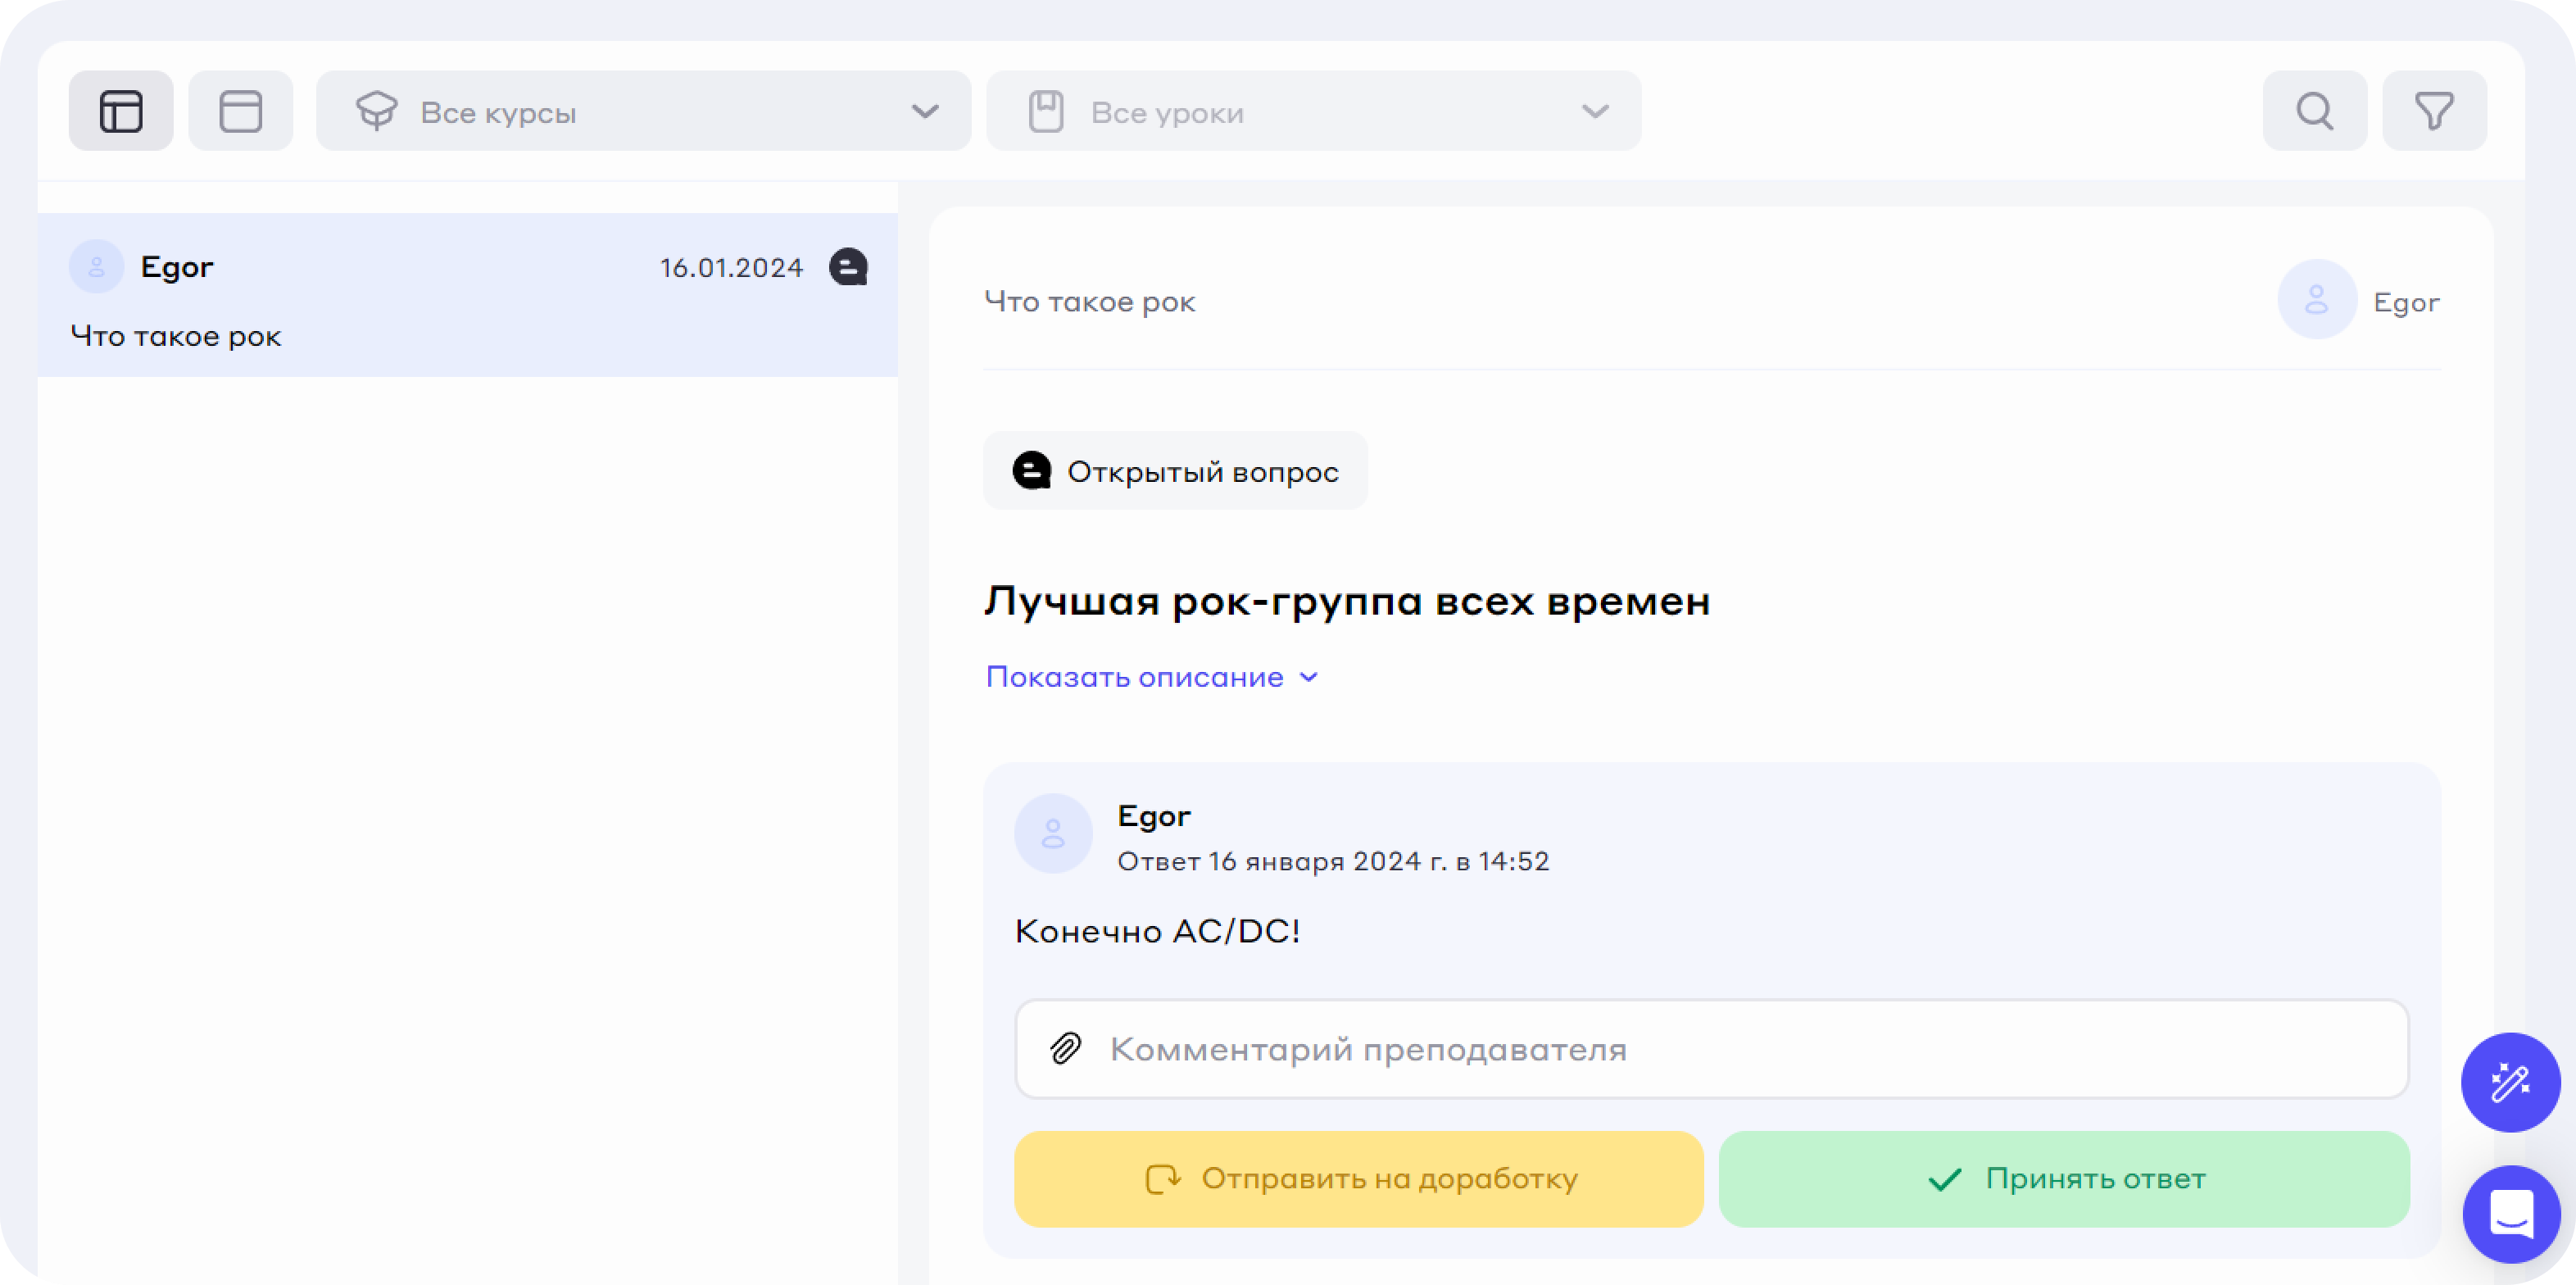
Task: Expand 'Показать описание' description link
Action: 1152,677
